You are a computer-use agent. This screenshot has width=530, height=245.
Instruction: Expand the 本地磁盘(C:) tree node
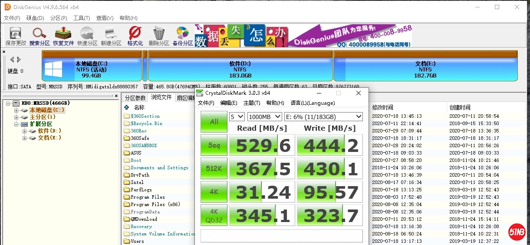coord(16,110)
